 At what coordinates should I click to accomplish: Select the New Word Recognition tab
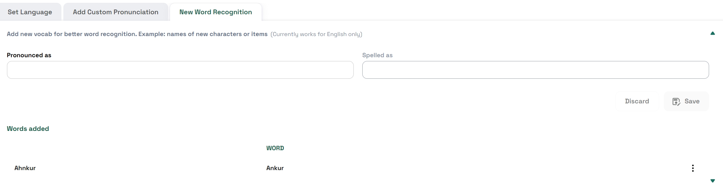(216, 12)
